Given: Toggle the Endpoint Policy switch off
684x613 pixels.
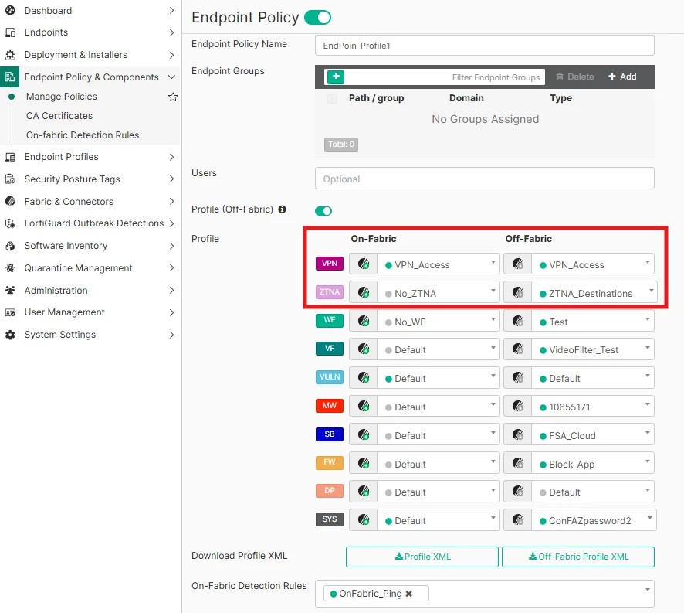Looking at the screenshot, I should point(317,18).
